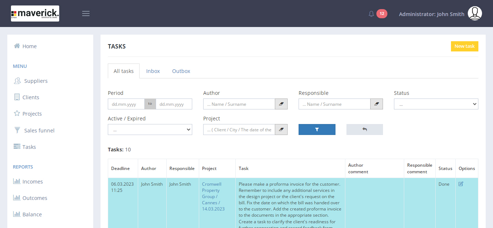Screen dimensions: 493x228
Task: Clear the Project field with eraser icon
Action: click(281, 130)
